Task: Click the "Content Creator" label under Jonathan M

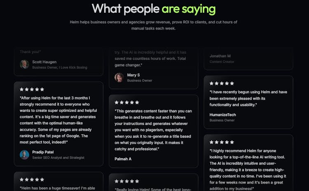Action: click(222, 62)
